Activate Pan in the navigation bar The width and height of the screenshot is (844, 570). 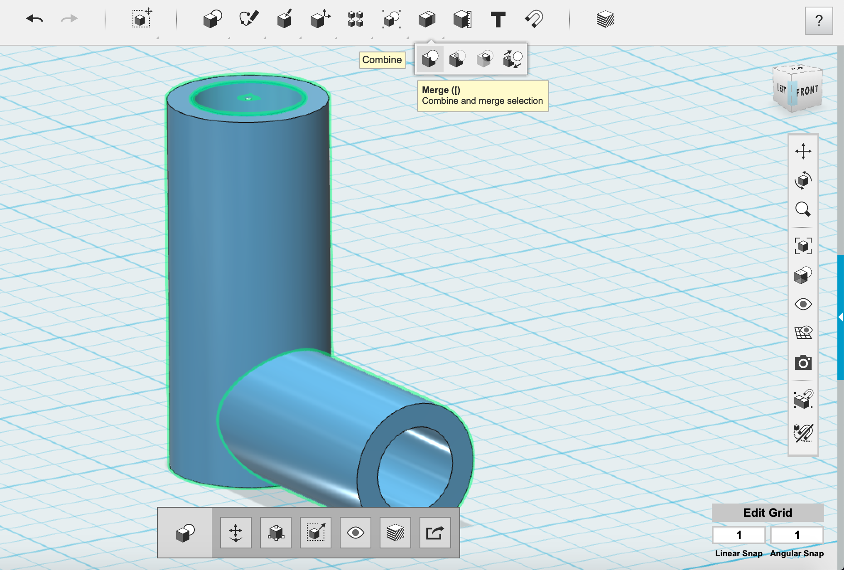coord(803,151)
